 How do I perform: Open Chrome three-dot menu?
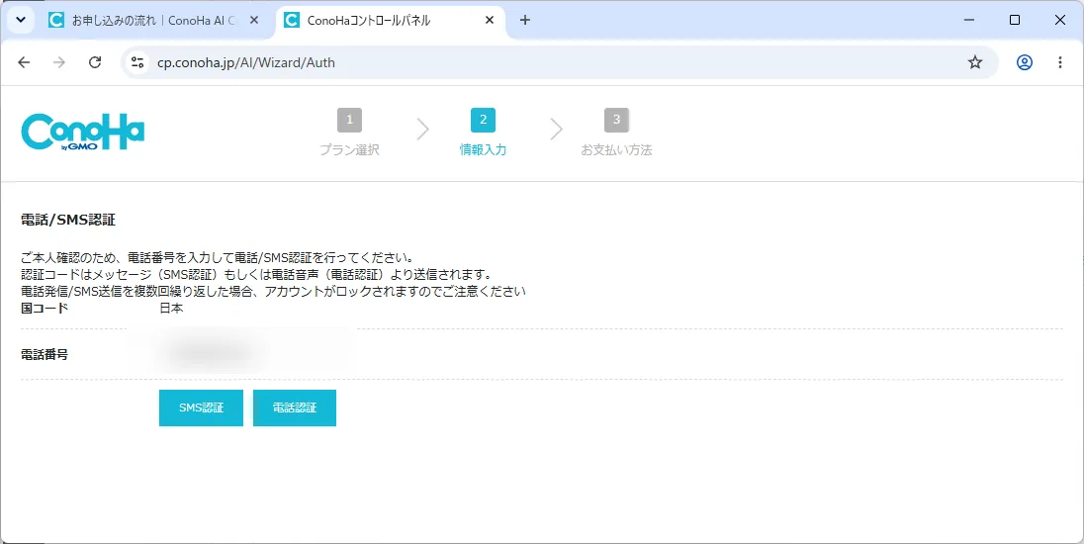coord(1060,62)
